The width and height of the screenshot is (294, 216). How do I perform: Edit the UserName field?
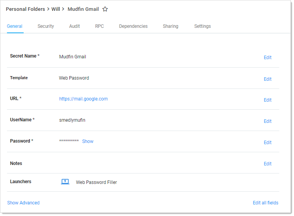(268, 121)
